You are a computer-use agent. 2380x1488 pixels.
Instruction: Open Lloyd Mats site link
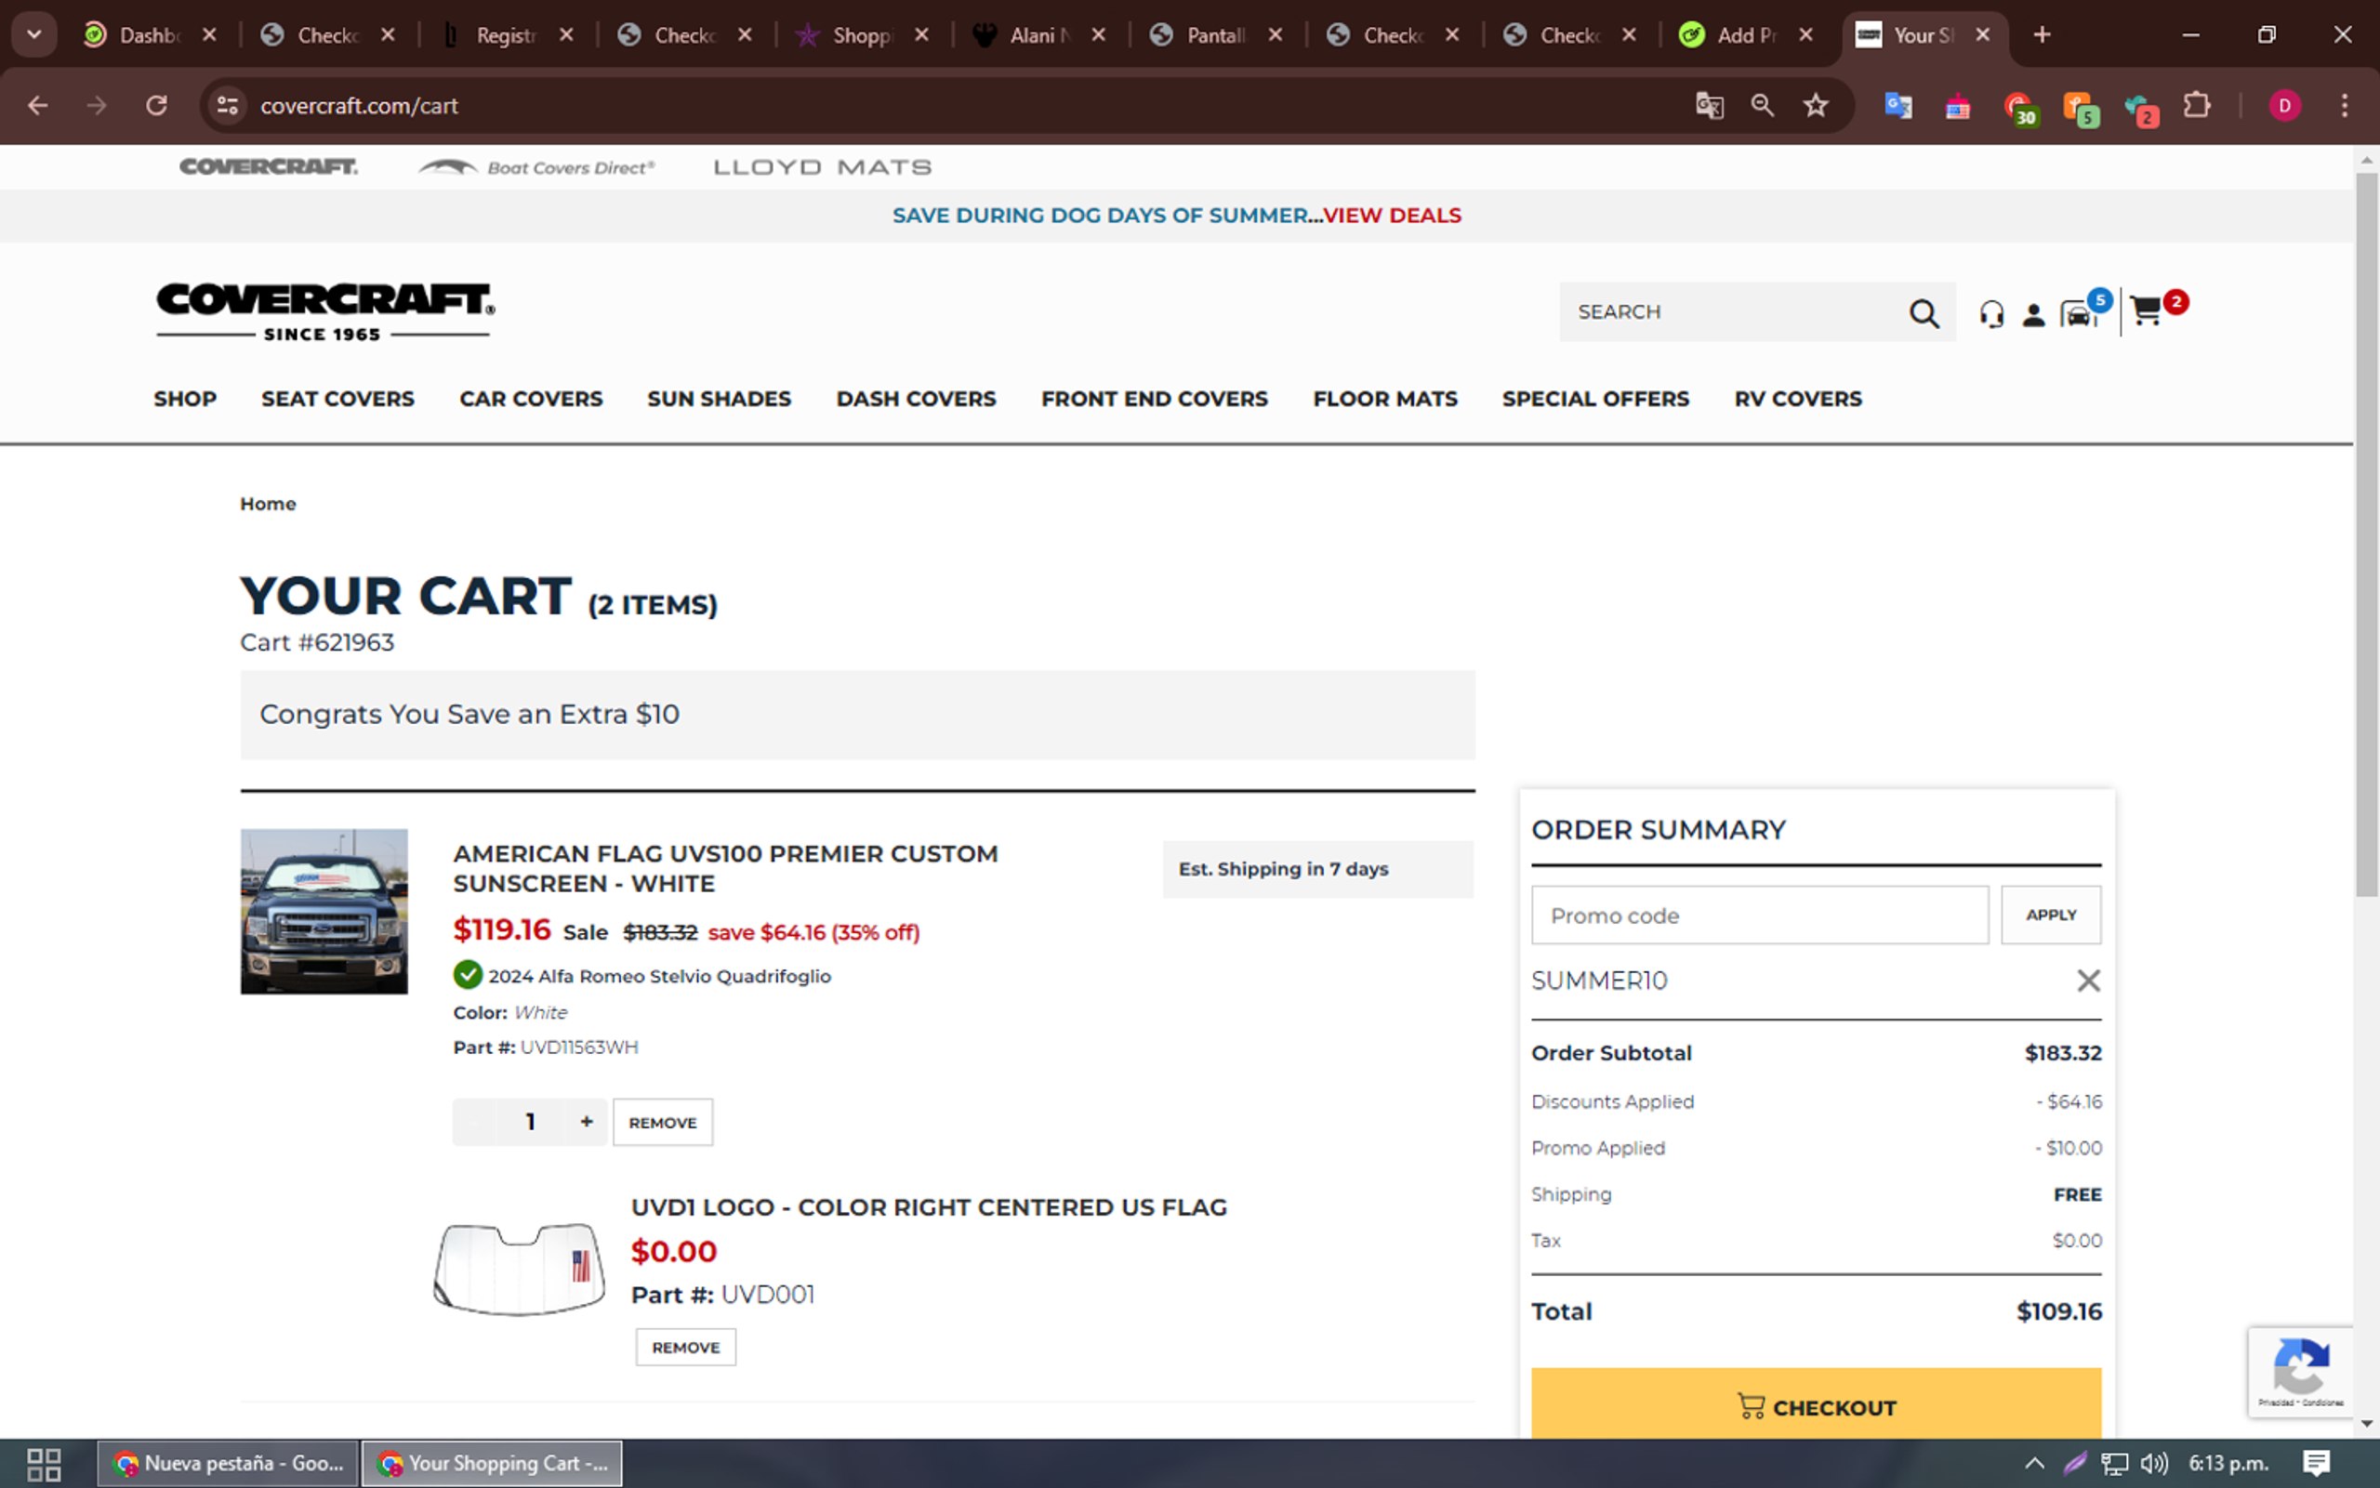[x=823, y=167]
